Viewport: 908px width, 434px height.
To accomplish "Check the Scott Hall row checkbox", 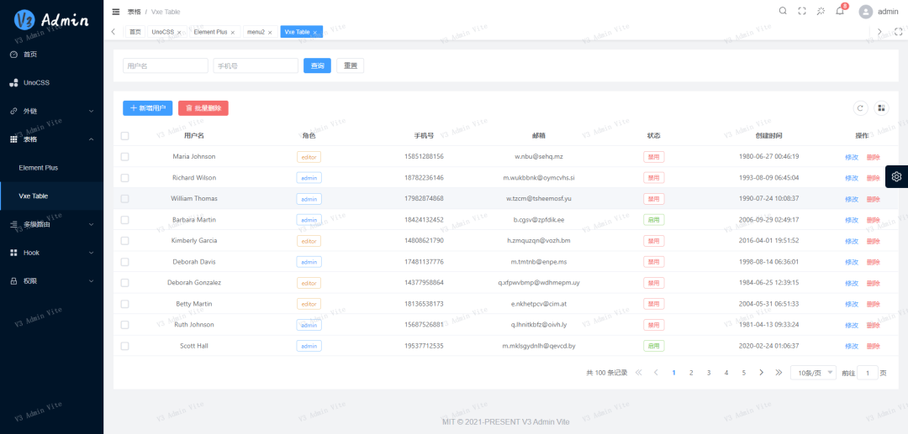I will 125,346.
